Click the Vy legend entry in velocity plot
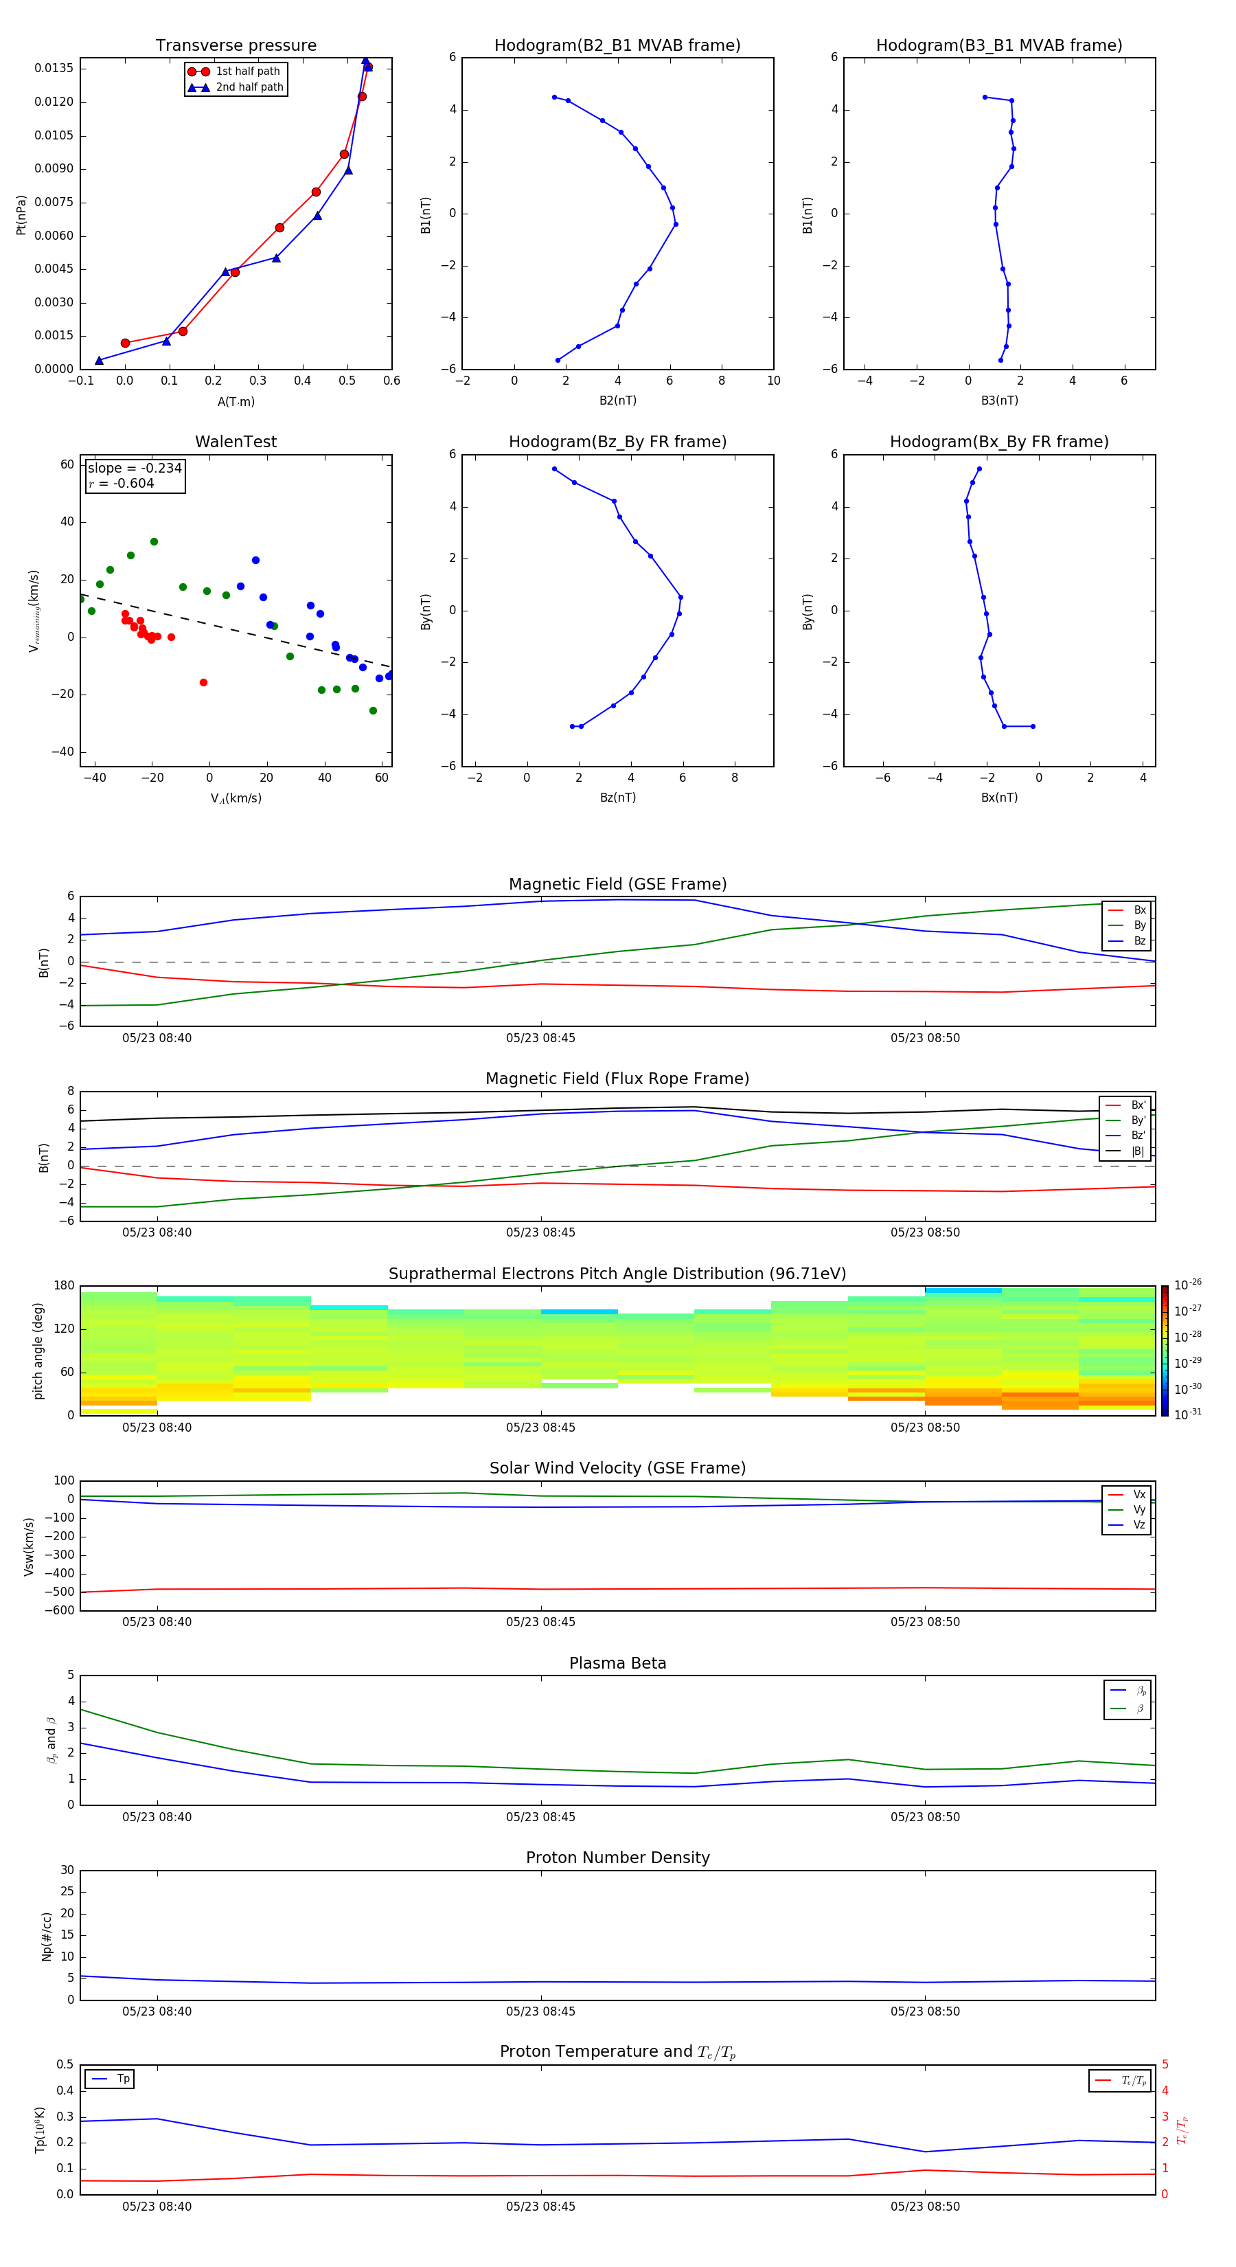Image resolution: width=1236 pixels, height=2267 pixels. pyautogui.click(x=1127, y=1509)
